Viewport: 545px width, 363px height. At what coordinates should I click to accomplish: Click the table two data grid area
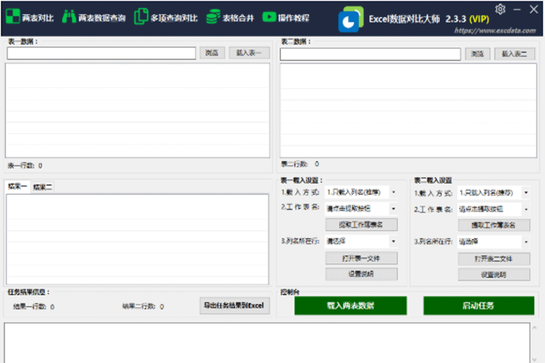click(x=408, y=110)
